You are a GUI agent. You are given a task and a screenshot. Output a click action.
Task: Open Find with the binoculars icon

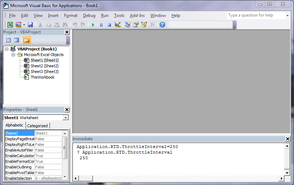point(65,25)
